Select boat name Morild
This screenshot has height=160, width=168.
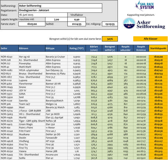tap(23, 118)
